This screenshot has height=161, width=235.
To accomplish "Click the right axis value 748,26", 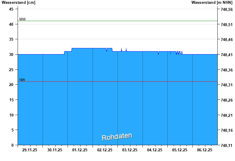I will coord(227,100).
